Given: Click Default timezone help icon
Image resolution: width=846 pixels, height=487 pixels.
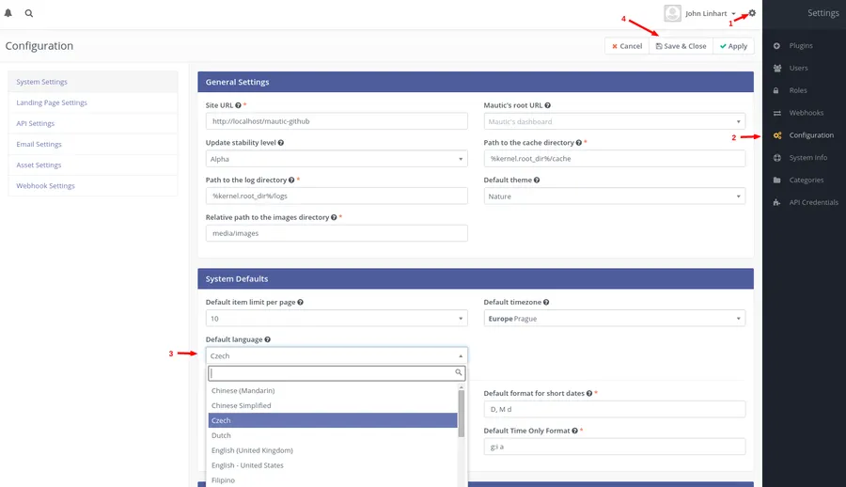Looking at the screenshot, I should (x=546, y=303).
